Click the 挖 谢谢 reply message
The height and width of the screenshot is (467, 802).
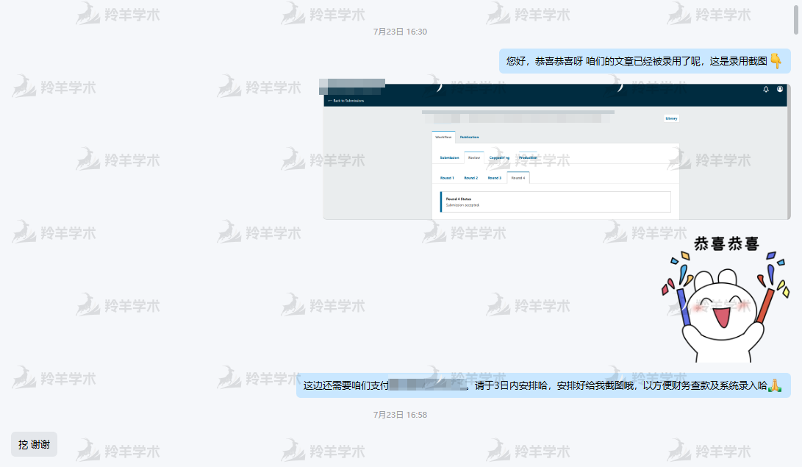point(34,444)
